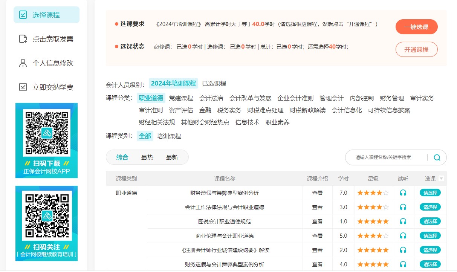Expand the 选课 column dropdown arrow
Viewport: 457px width, 272px height.
point(441,179)
